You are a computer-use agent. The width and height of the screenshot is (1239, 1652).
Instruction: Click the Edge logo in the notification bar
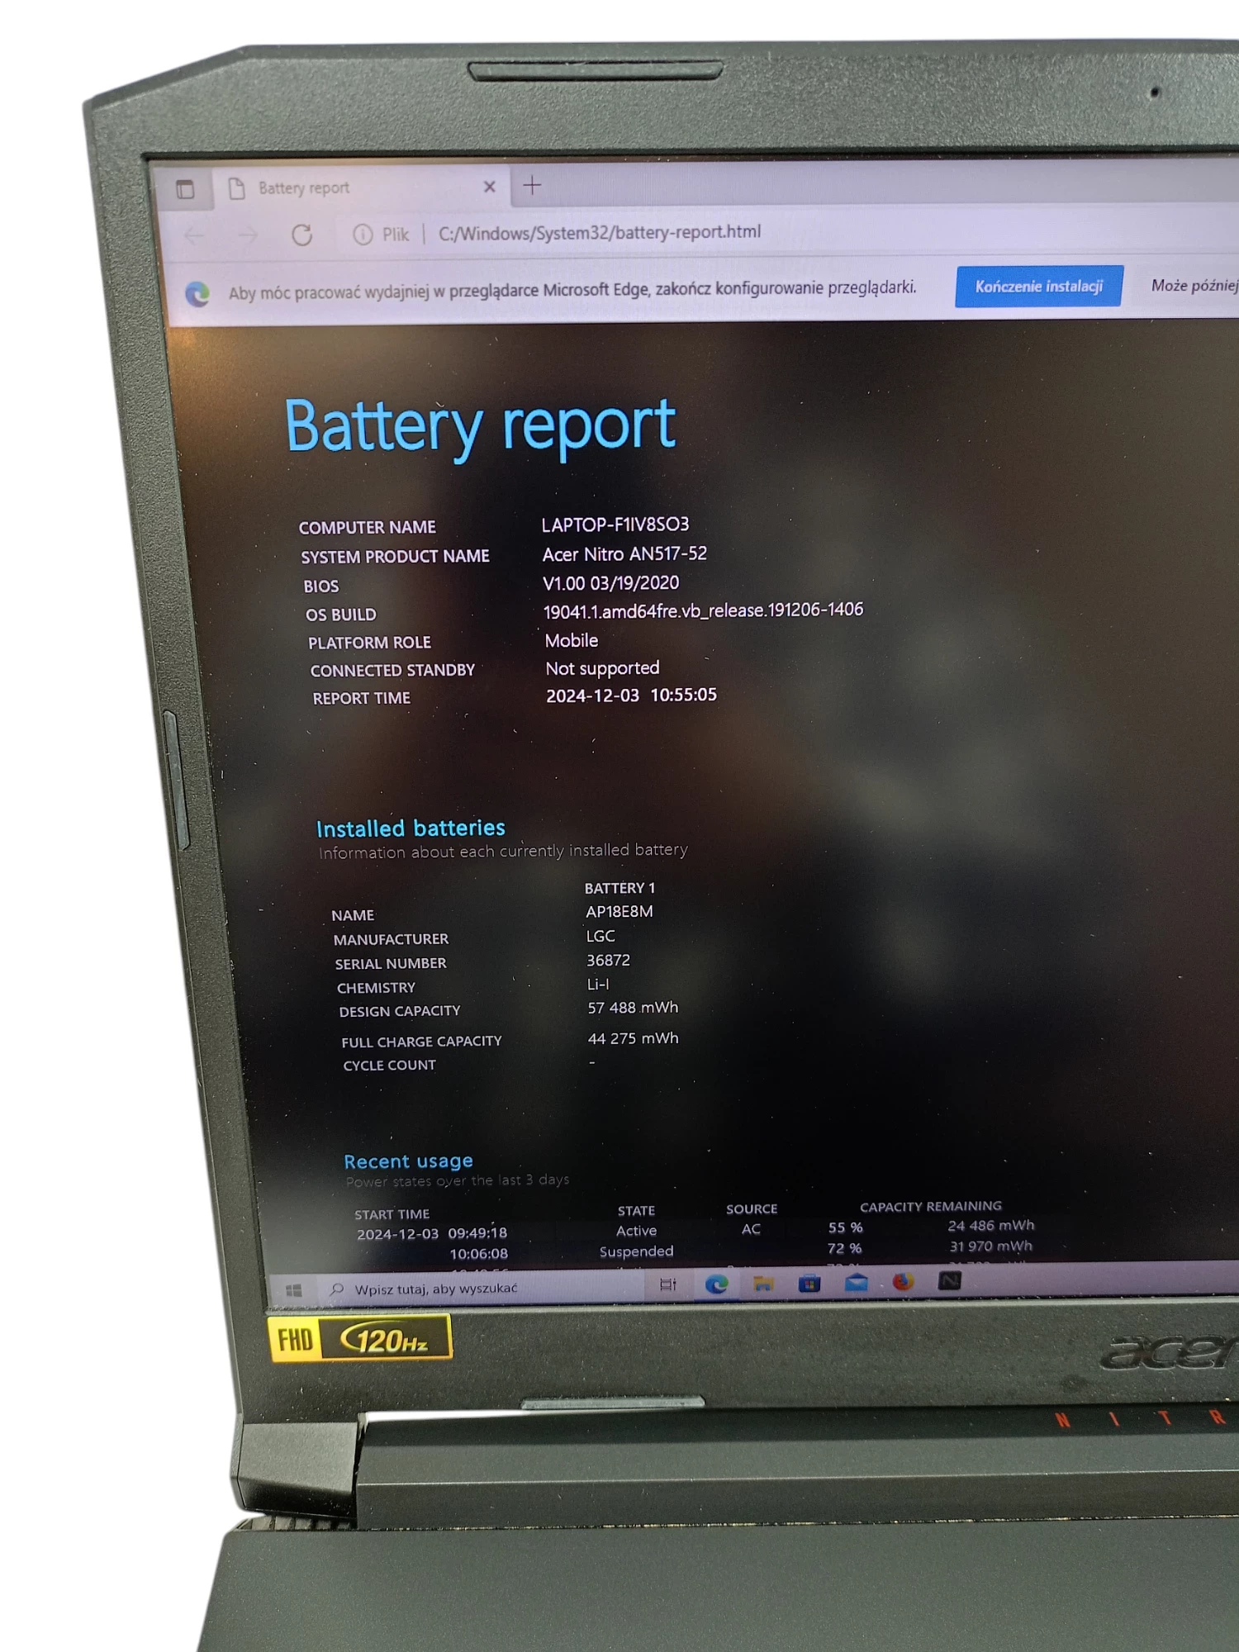coord(197,293)
